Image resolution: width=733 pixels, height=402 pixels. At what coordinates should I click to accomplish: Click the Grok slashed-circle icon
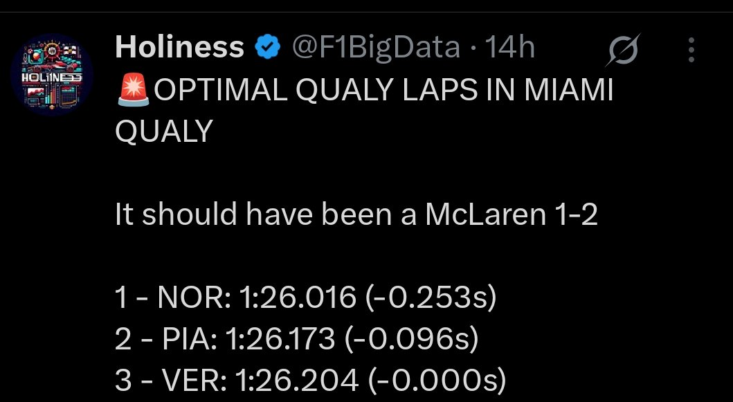(623, 51)
